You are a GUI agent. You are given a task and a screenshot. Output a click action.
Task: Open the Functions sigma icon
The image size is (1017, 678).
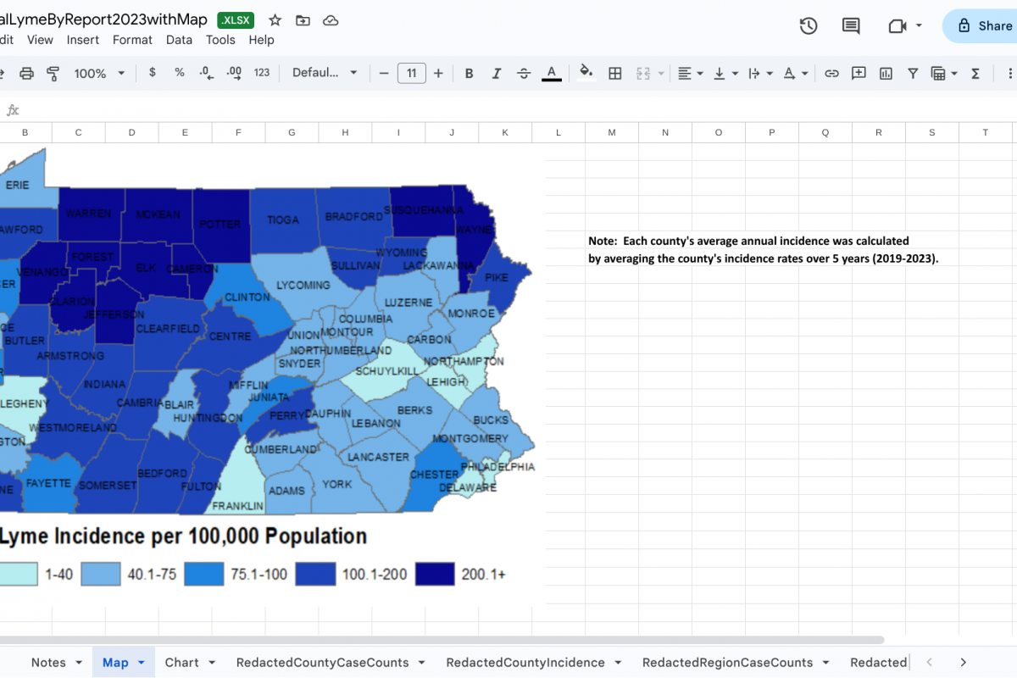[975, 74]
